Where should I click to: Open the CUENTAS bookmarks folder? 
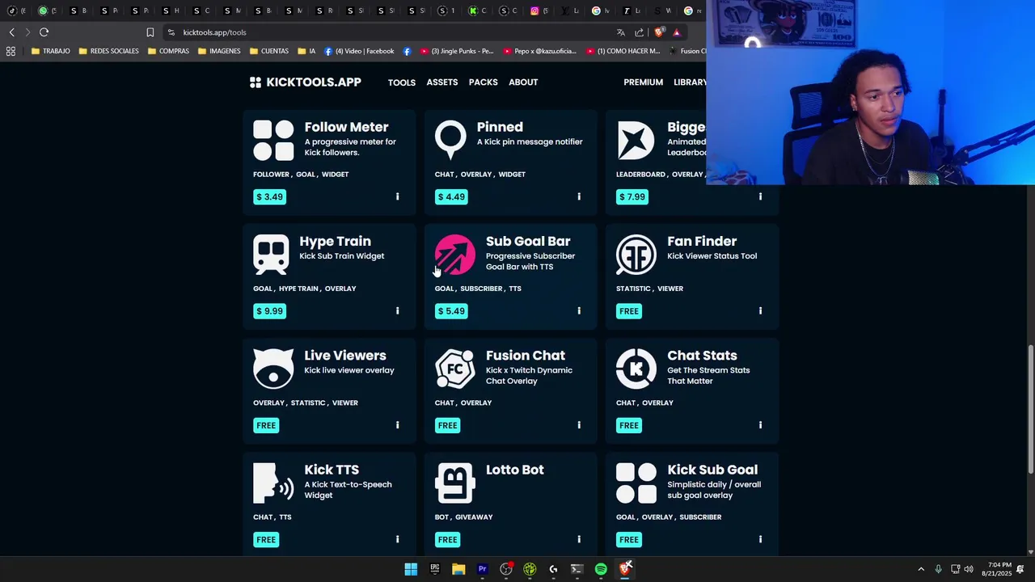[x=269, y=51]
